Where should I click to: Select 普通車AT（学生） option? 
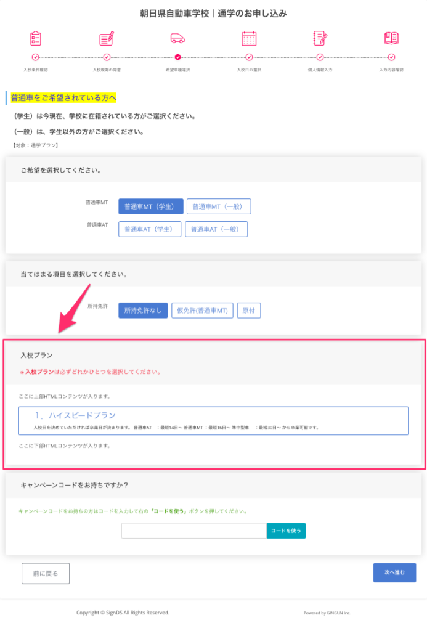tap(150, 229)
